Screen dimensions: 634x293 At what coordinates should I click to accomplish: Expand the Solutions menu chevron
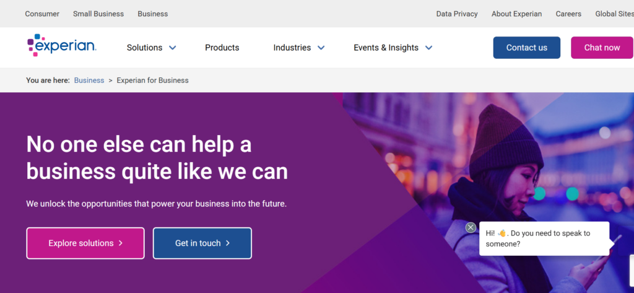click(x=172, y=48)
